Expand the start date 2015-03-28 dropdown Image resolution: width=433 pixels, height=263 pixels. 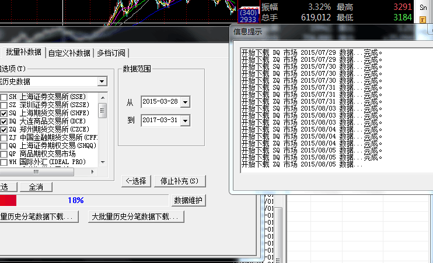(x=185, y=102)
